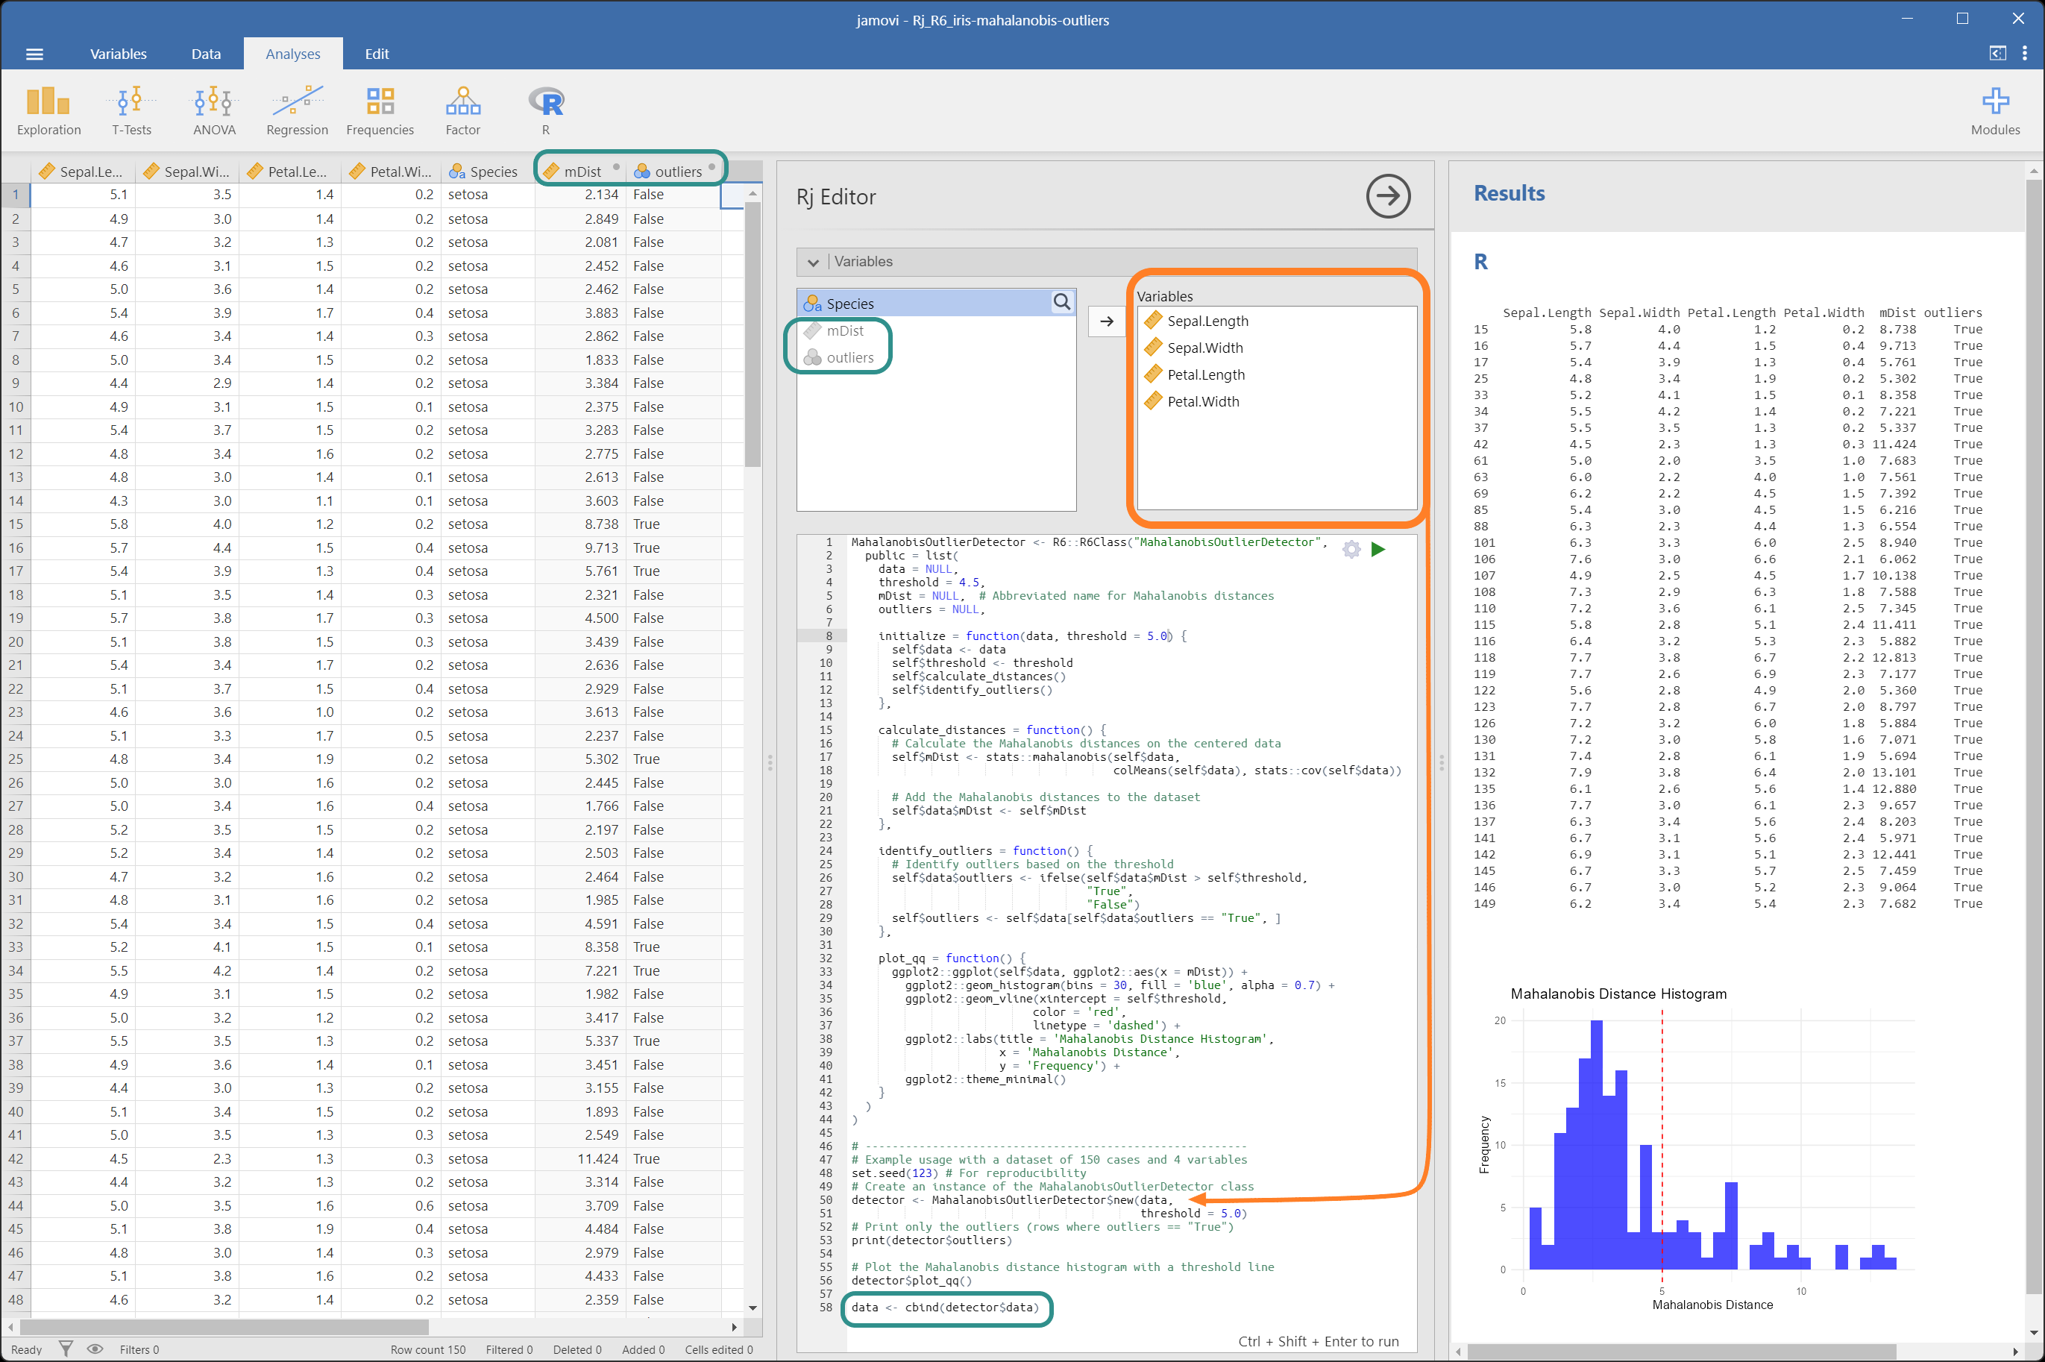
Task: Click the Results heading
Action: tap(1508, 193)
